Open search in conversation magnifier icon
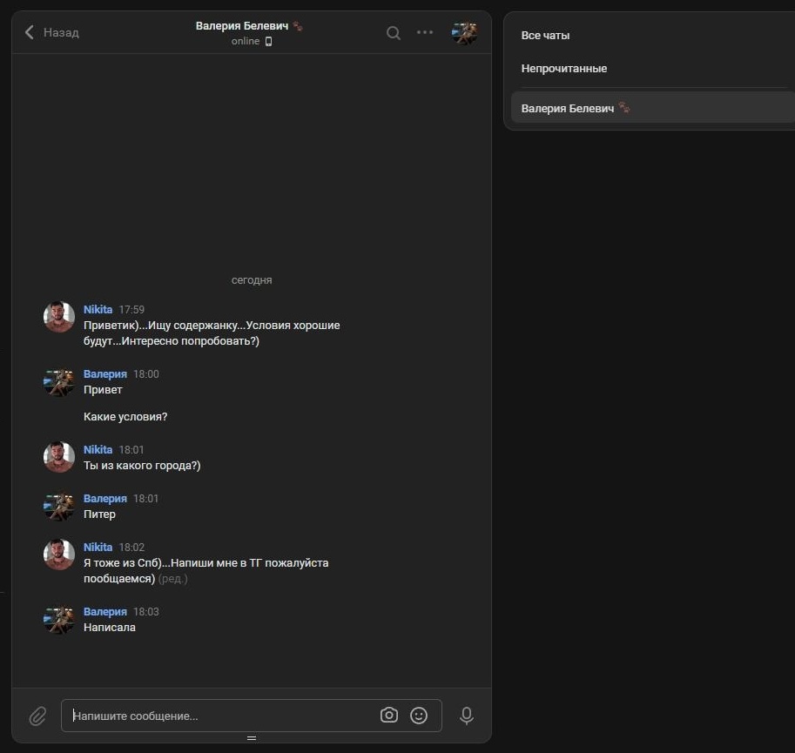 coord(394,32)
